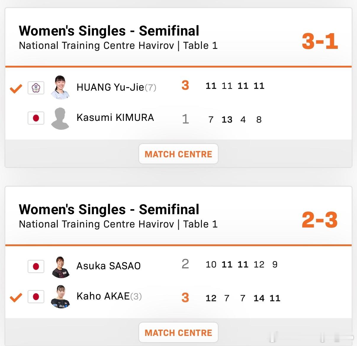Click Kasumi KIMURA's grey placeholder avatar
Viewport: 357px width, 346px height.
tap(60, 118)
